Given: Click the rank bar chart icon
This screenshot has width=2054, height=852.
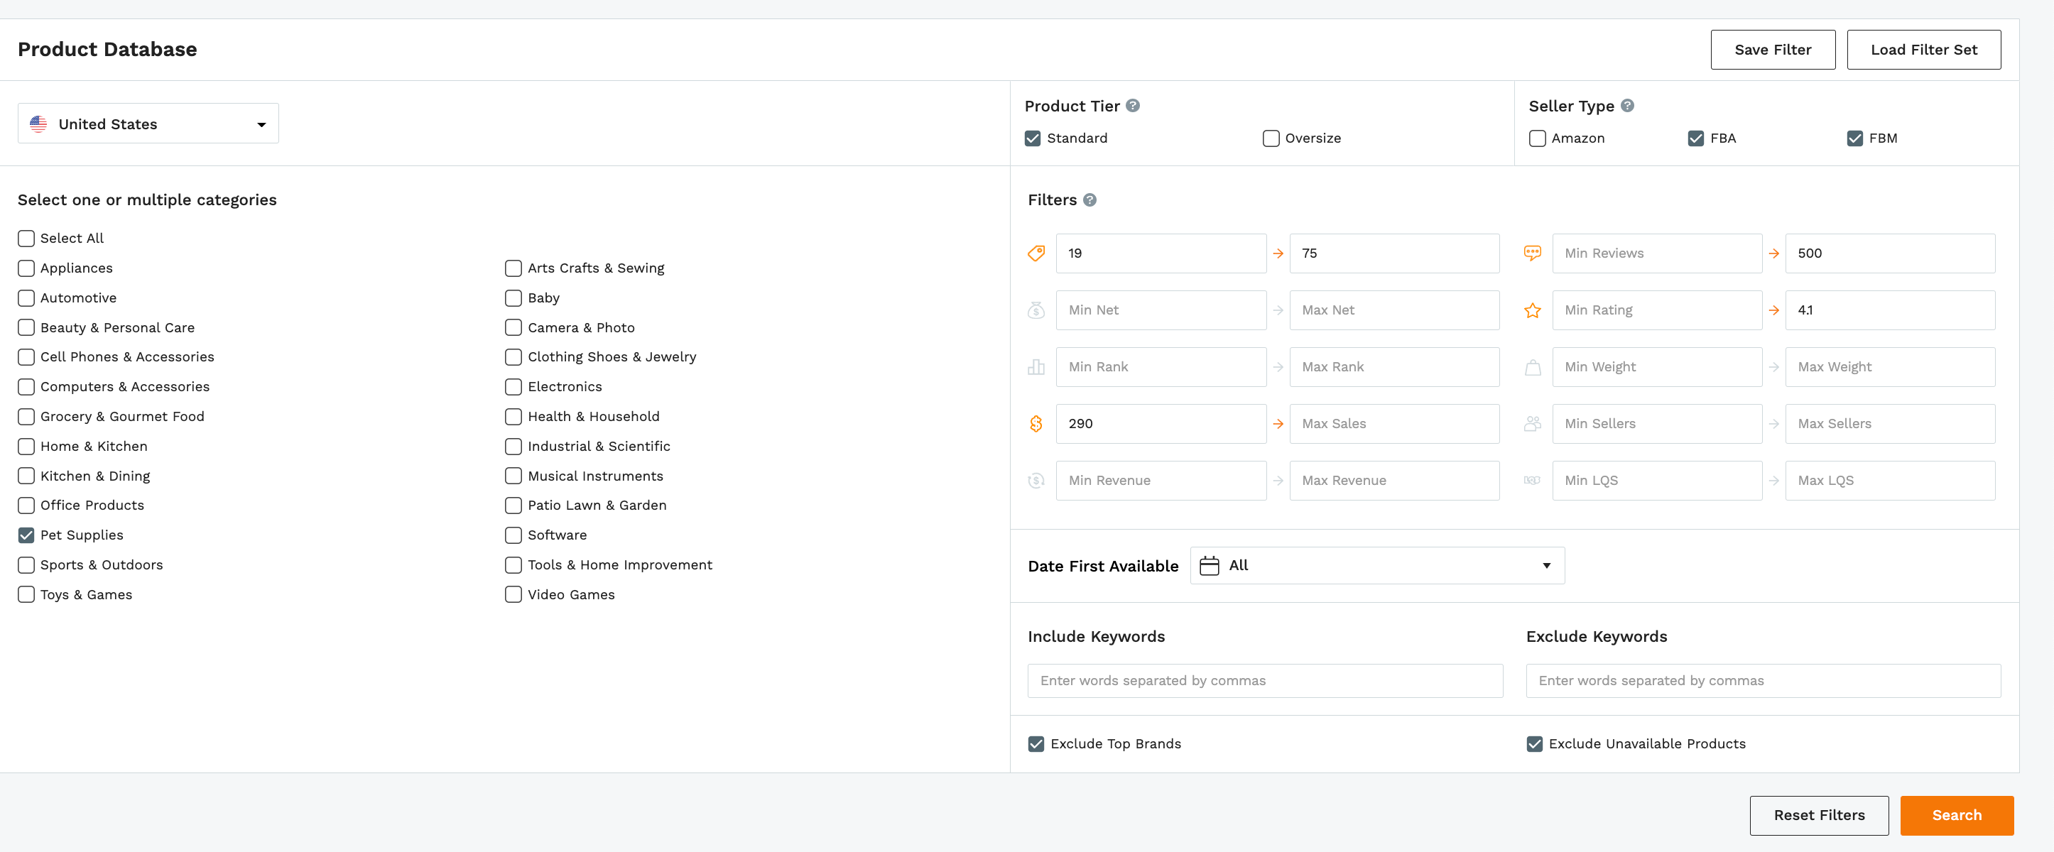Looking at the screenshot, I should pyautogui.click(x=1036, y=366).
